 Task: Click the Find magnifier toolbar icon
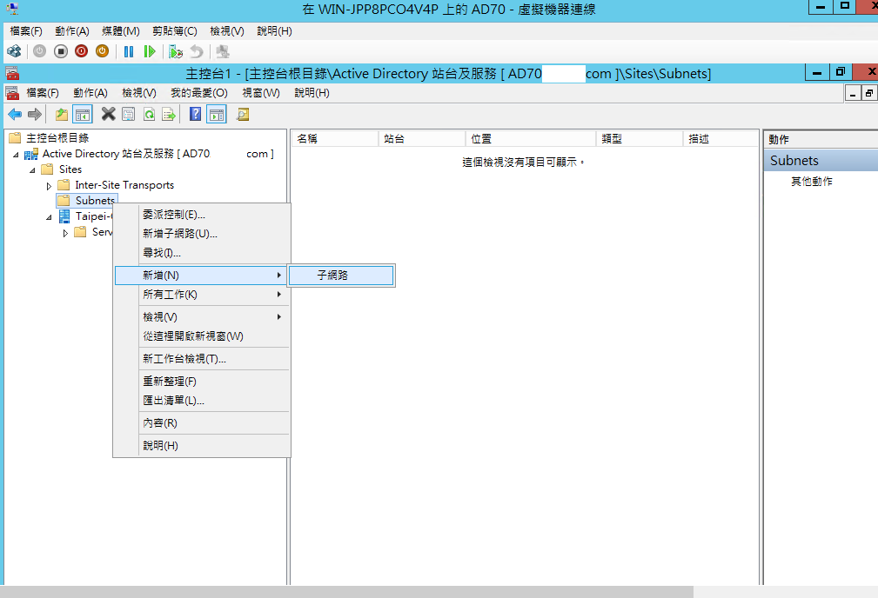(243, 115)
